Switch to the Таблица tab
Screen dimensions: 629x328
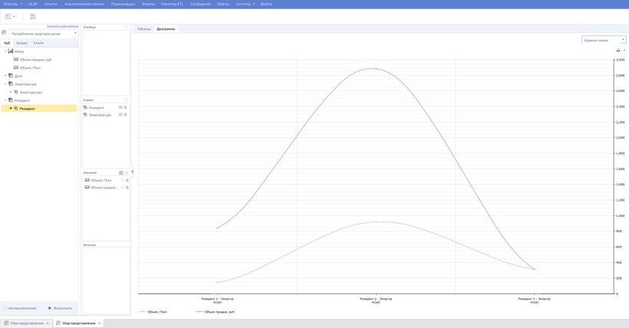tap(143, 29)
